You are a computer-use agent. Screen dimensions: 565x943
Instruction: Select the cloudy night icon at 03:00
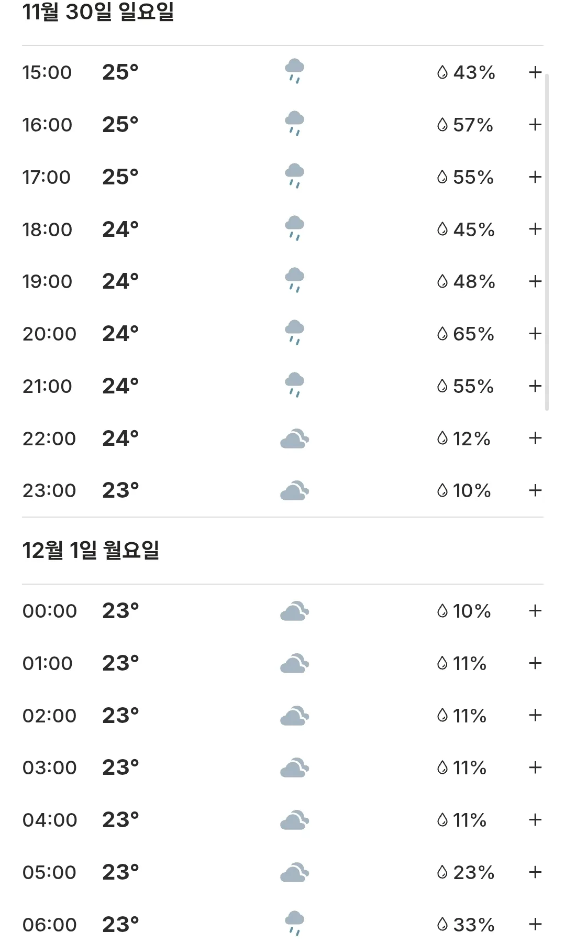pyautogui.click(x=294, y=767)
